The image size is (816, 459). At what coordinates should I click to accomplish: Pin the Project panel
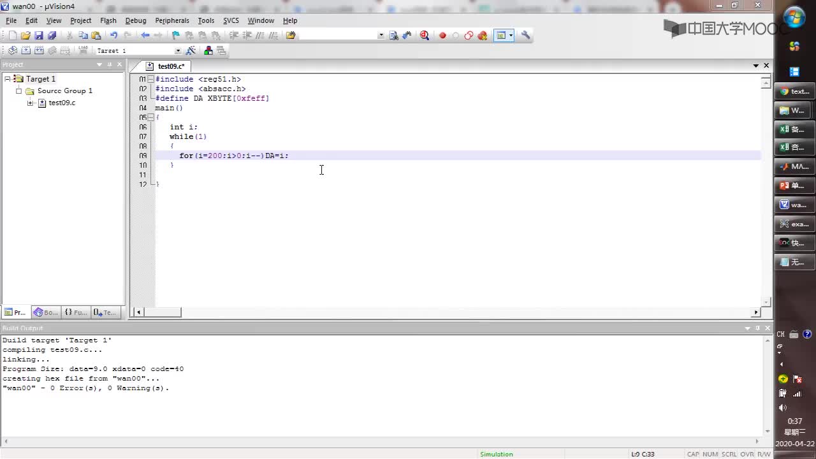tap(109, 64)
